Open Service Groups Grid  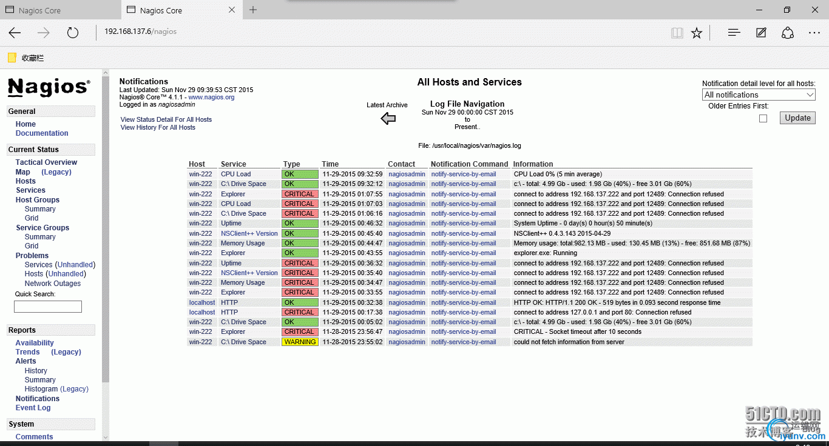tap(32, 246)
